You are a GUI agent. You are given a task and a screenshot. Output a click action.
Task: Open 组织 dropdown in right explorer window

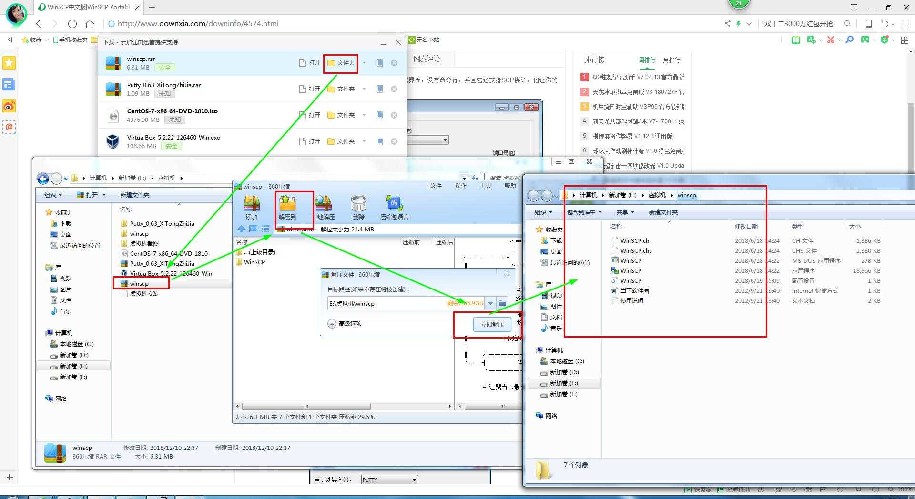[543, 212]
